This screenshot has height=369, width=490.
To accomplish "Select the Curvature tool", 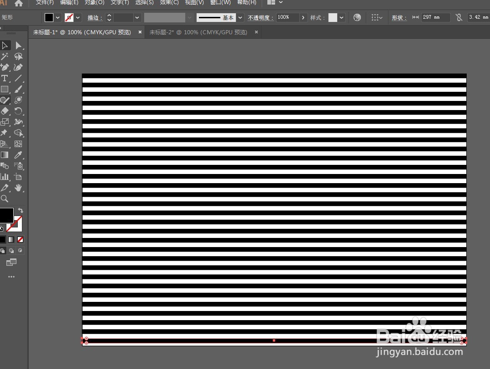I will pos(18,67).
